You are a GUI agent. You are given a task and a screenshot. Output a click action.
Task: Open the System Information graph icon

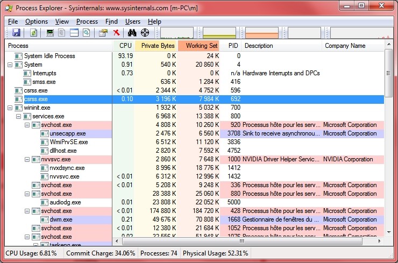pos(50,32)
